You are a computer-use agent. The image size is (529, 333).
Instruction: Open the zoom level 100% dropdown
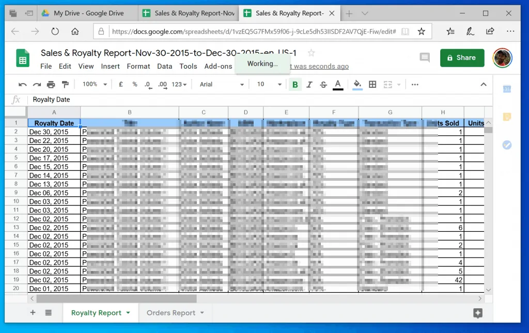click(95, 84)
